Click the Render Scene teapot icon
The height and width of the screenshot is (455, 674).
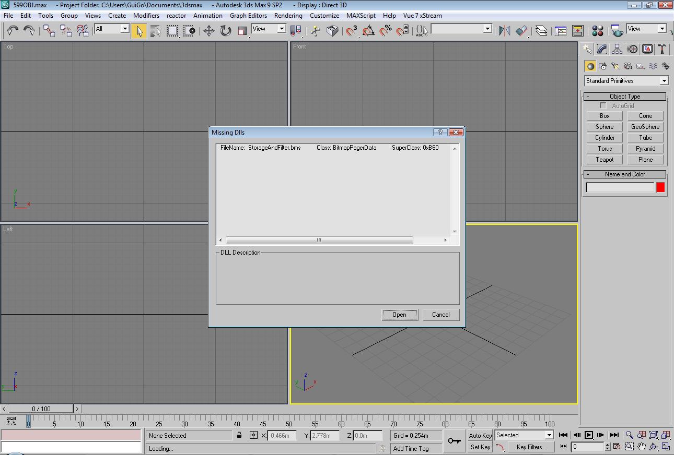pos(617,31)
